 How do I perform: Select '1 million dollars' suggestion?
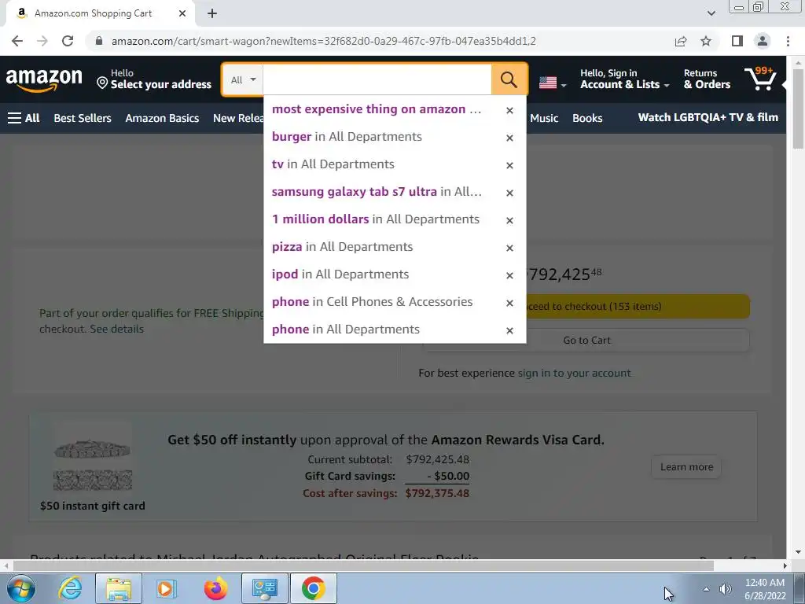tap(376, 219)
